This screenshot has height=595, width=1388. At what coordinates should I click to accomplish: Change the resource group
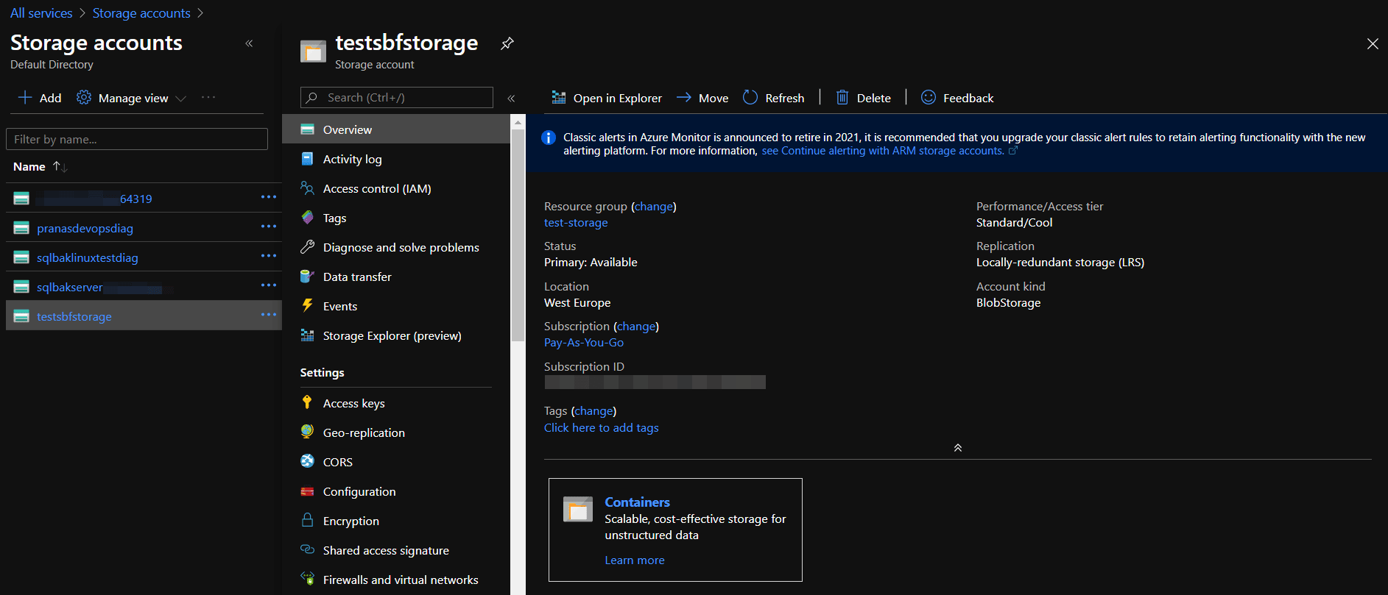[x=654, y=207]
